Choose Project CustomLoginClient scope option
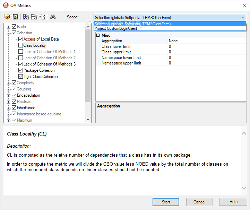Screen dimensions: 250x210 tap(170, 28)
